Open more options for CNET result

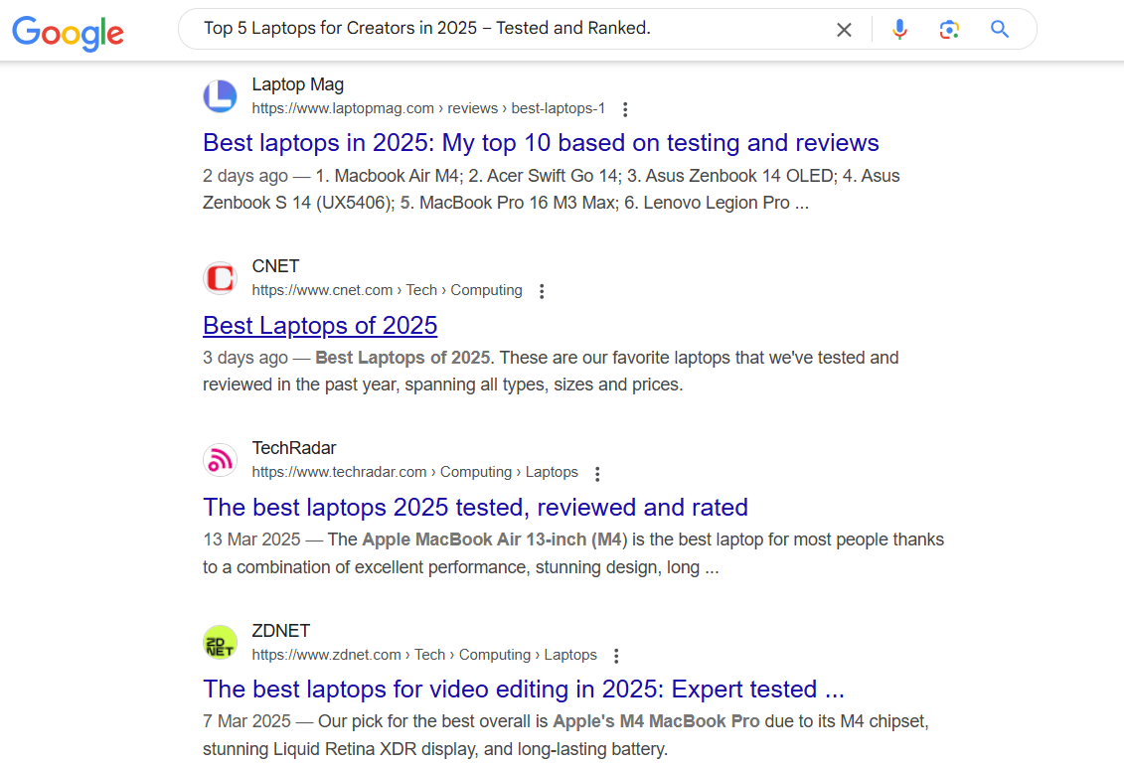(x=542, y=291)
